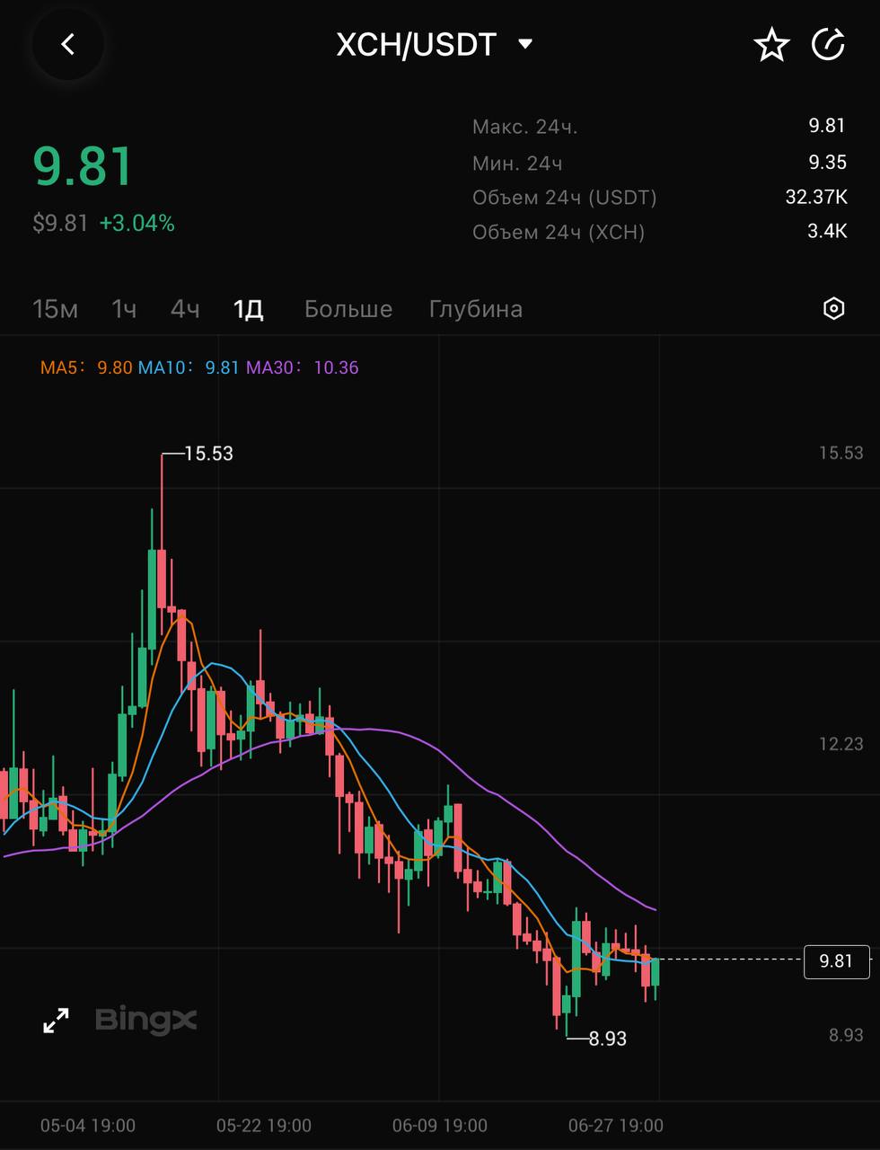Tap the 15.53 price axis label

click(841, 453)
